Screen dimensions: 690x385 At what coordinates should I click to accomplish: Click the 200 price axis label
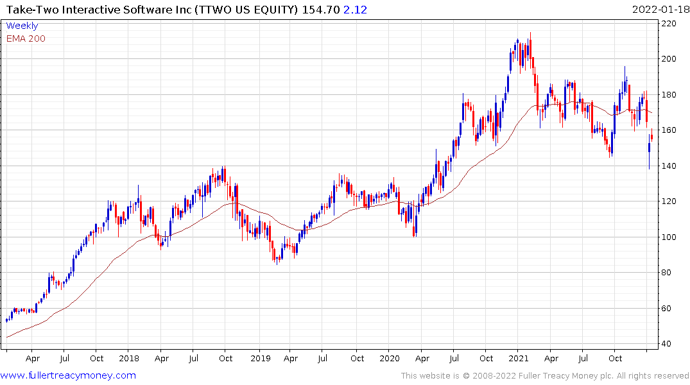669,59
